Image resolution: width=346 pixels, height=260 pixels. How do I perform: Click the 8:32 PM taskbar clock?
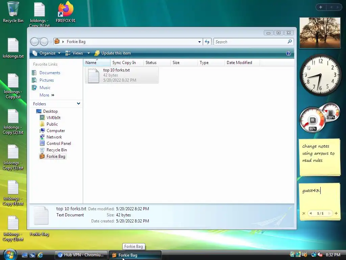[x=333, y=255]
